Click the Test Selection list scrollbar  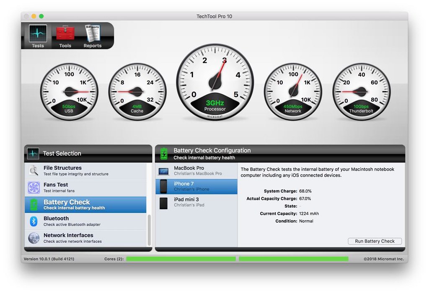click(x=149, y=230)
